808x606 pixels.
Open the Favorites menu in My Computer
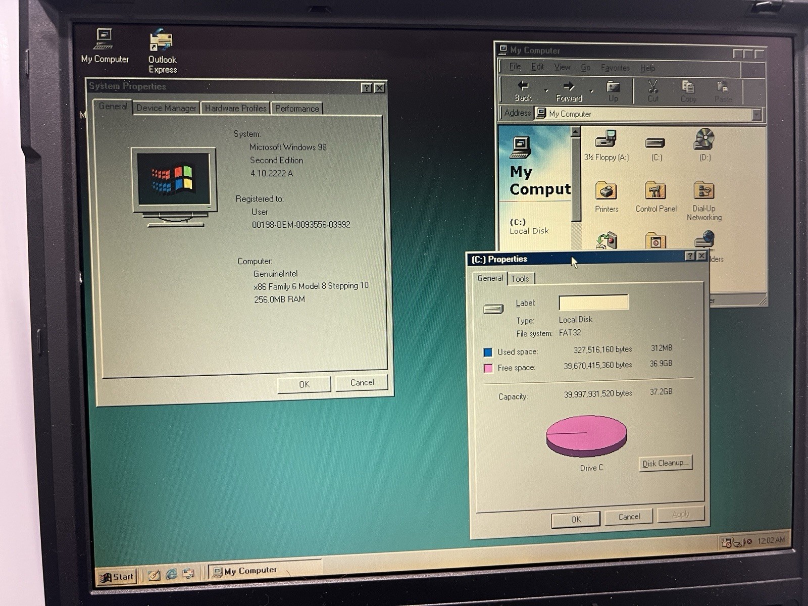[x=615, y=68]
